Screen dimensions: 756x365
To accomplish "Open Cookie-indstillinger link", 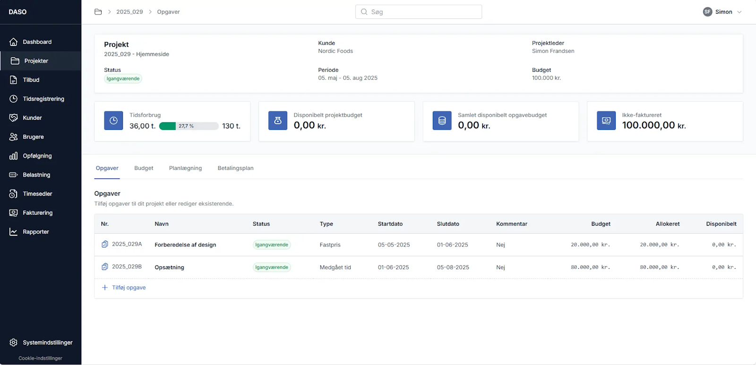I will (40, 358).
